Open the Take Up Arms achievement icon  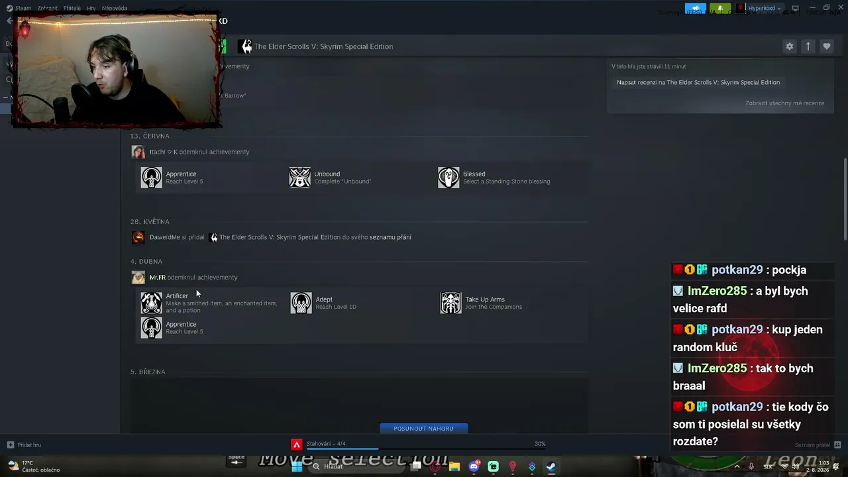coord(450,303)
